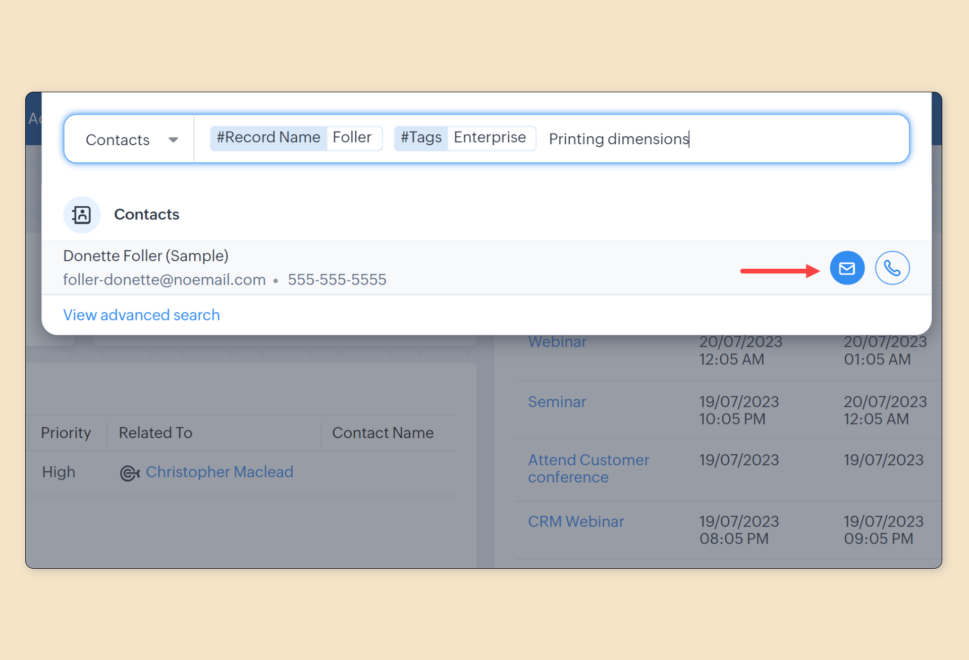
Task: Open the CRM Webinar meeting link
Action: point(576,521)
